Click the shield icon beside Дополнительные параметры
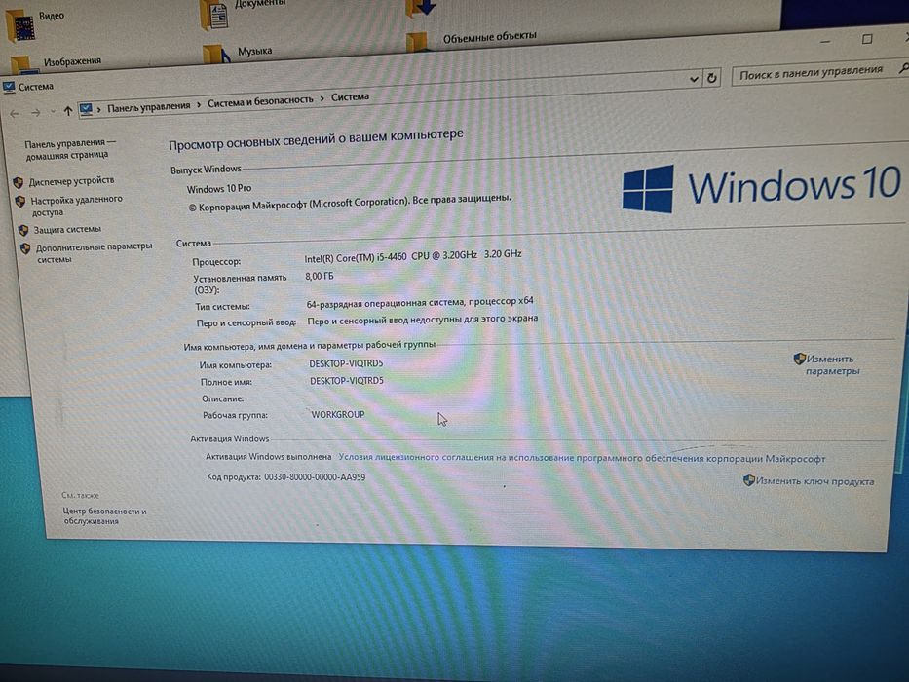The height and width of the screenshot is (682, 909). 25,248
